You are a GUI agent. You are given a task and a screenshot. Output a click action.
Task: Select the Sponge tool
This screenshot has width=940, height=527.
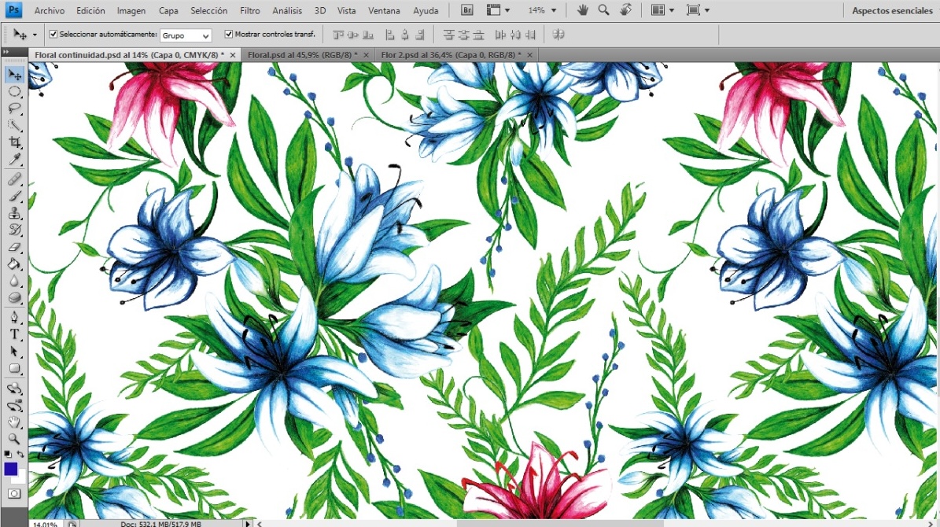tap(14, 297)
